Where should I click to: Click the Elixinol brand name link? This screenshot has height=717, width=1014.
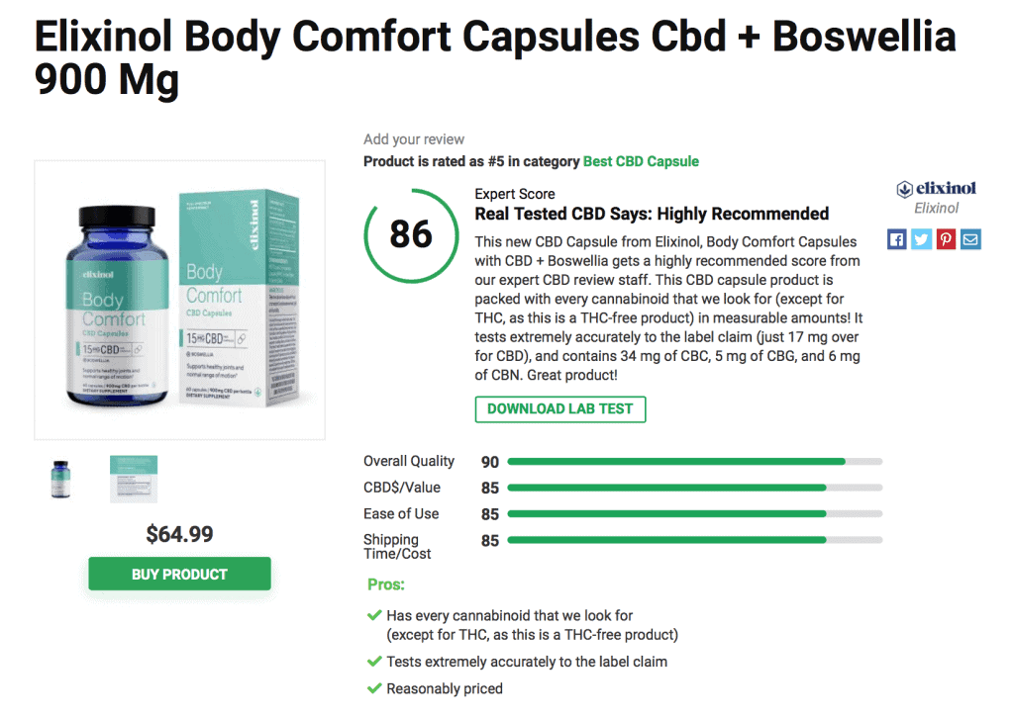[x=938, y=209]
